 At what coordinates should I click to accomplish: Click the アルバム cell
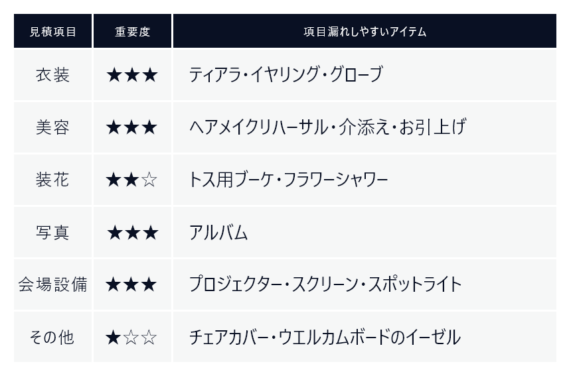click(x=365, y=232)
